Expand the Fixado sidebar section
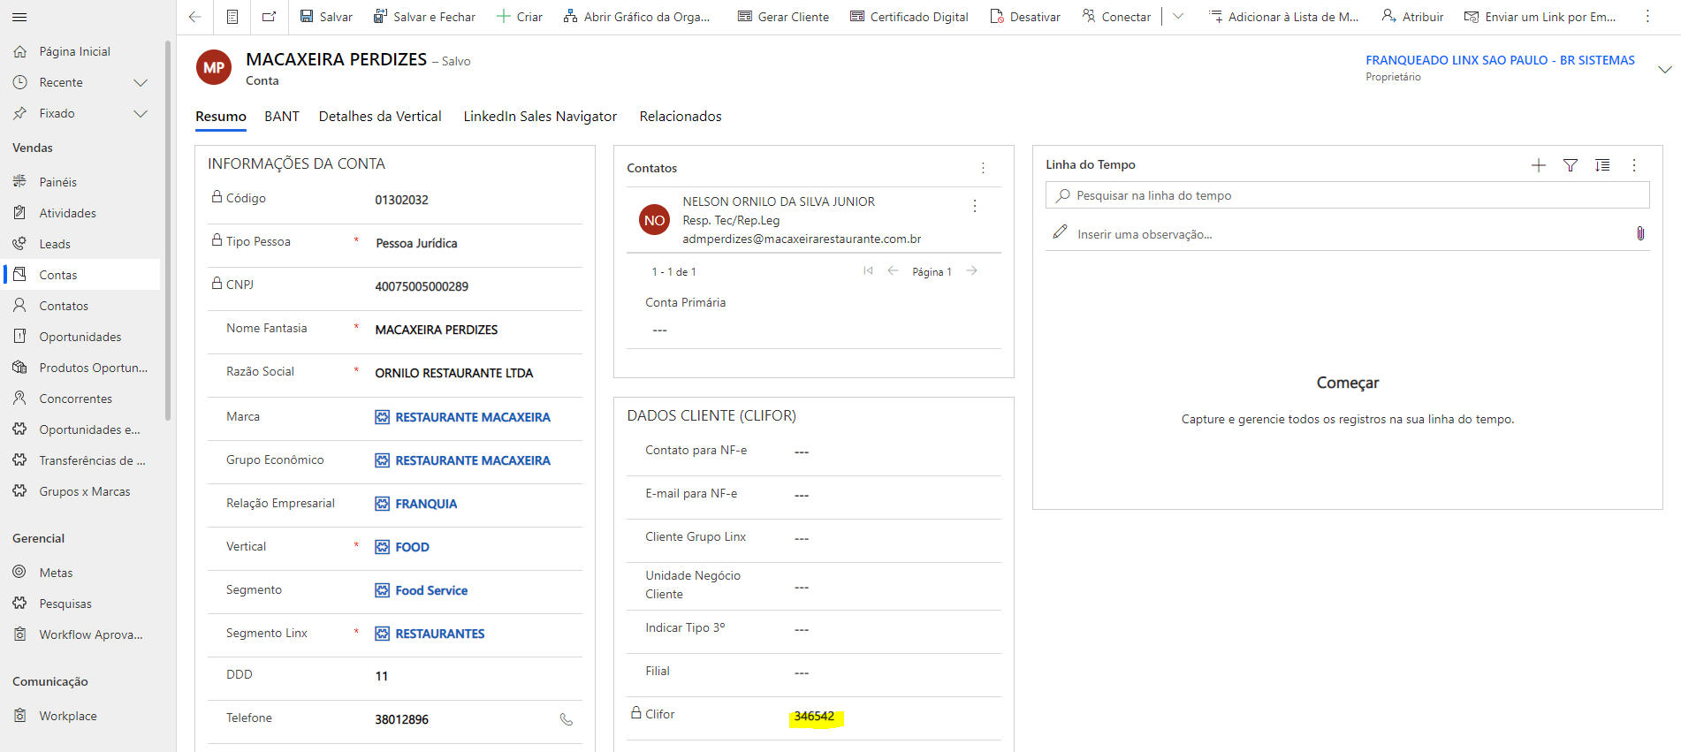The height and width of the screenshot is (752, 1681). point(140,113)
